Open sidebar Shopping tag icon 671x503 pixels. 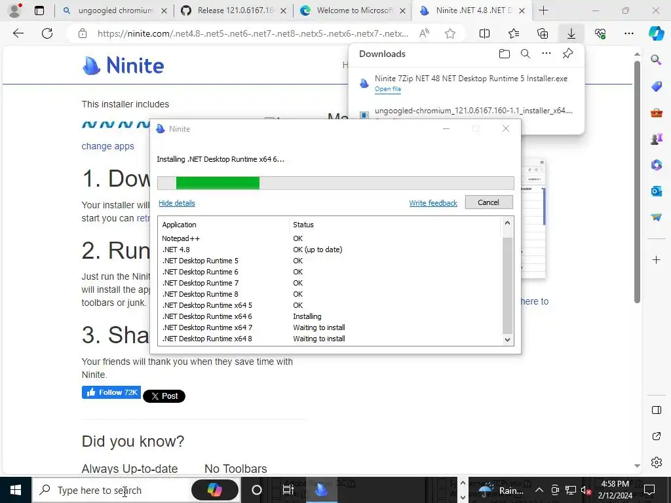(656, 86)
